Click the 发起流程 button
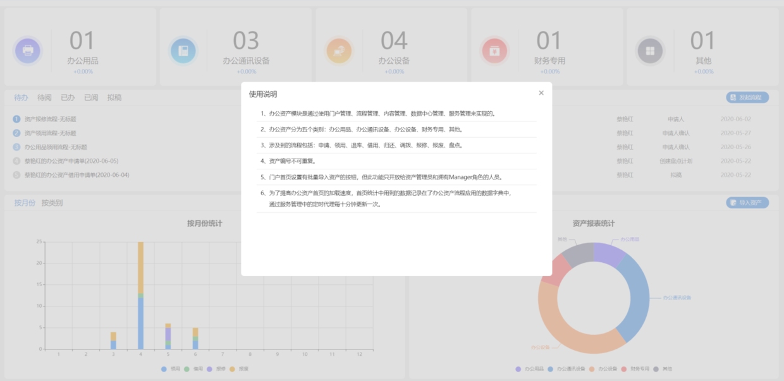This screenshot has height=381, width=784. tap(747, 97)
